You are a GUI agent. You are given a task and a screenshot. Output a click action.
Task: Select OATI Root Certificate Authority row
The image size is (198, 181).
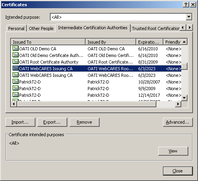(x=96, y=62)
